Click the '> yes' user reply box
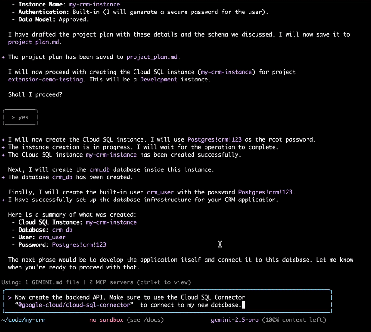The width and height of the screenshot is (371, 332). click(x=20, y=117)
